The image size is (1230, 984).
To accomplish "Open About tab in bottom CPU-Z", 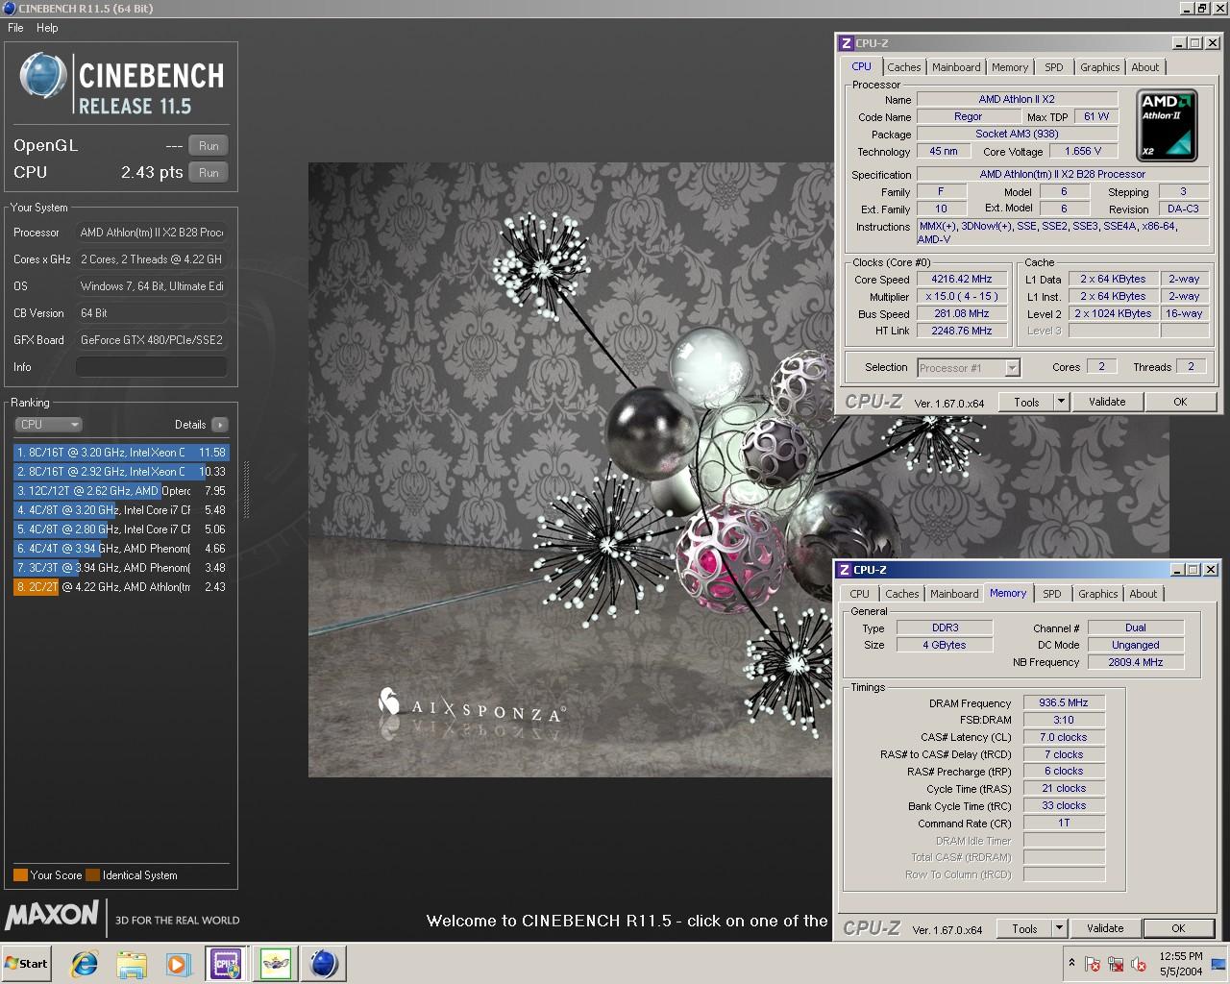I will (x=1143, y=594).
